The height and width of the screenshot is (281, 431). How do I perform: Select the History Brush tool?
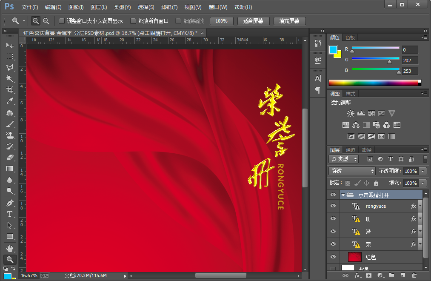coord(10,146)
